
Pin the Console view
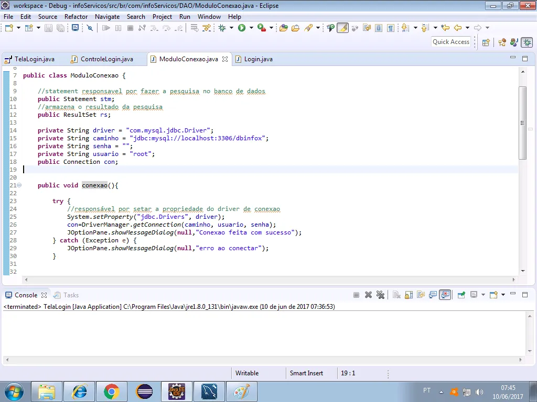pos(461,295)
